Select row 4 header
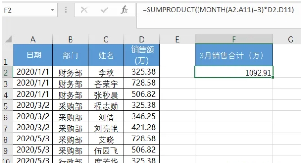The height and width of the screenshot is (163, 301). [8, 94]
